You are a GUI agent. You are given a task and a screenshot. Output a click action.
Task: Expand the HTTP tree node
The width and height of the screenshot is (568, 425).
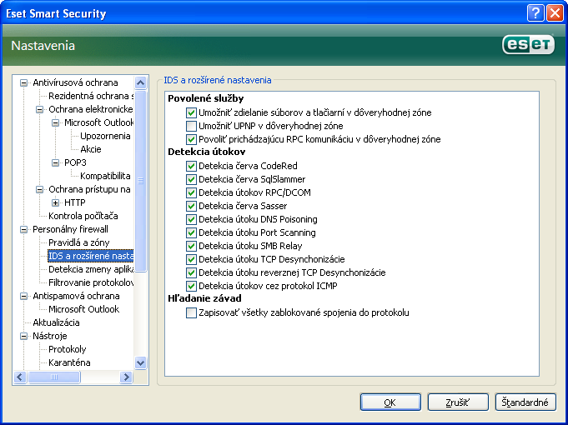[x=55, y=202]
